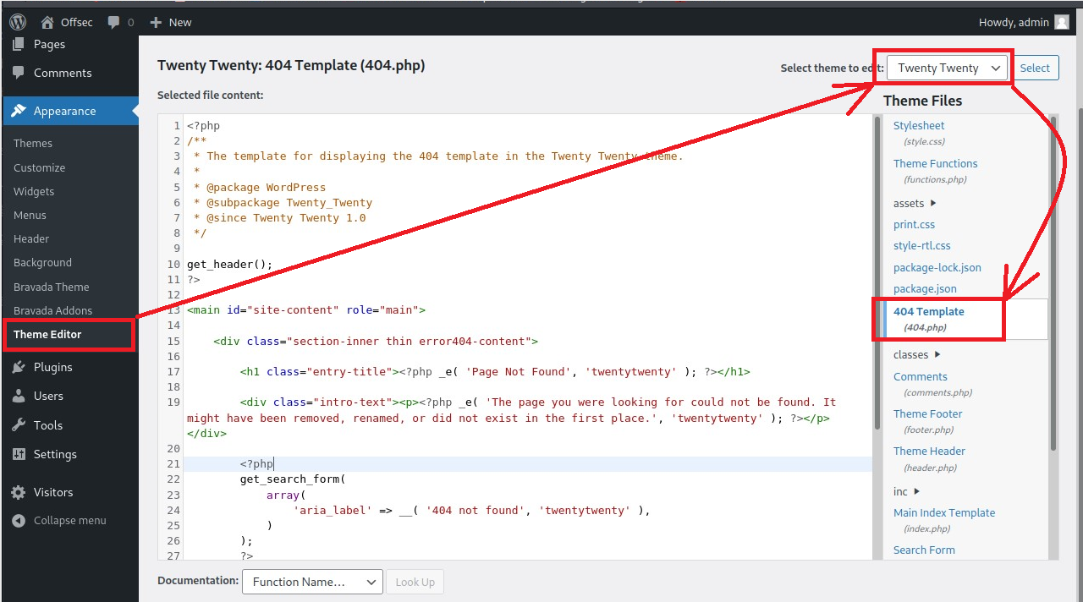Open the Theme Header file

coord(929,451)
